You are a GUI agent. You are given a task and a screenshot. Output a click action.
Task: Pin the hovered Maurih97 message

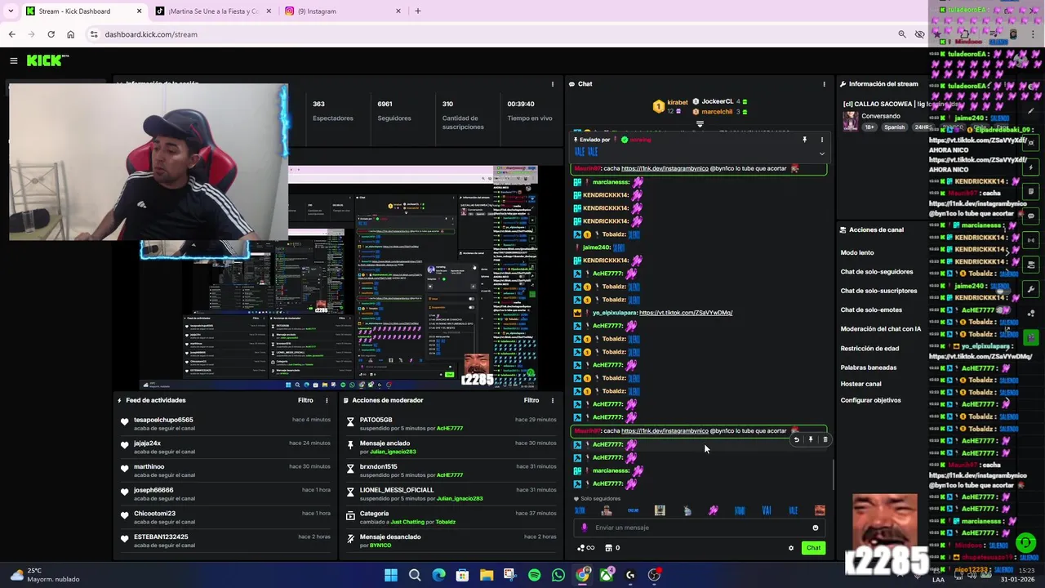[811, 439]
